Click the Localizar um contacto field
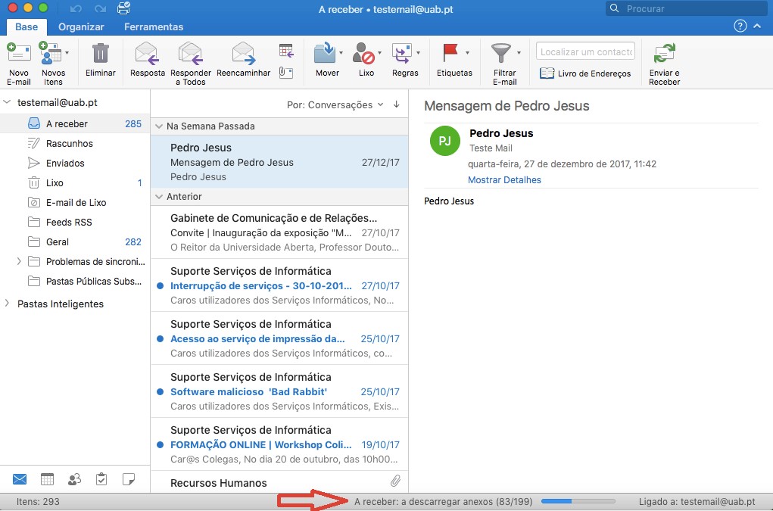The image size is (773, 511). click(x=585, y=51)
